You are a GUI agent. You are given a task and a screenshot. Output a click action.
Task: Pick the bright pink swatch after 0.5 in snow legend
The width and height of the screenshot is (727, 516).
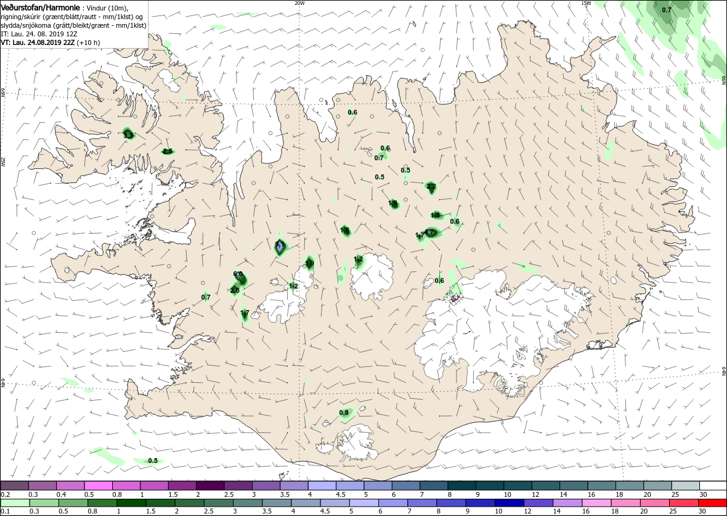[x=99, y=485]
